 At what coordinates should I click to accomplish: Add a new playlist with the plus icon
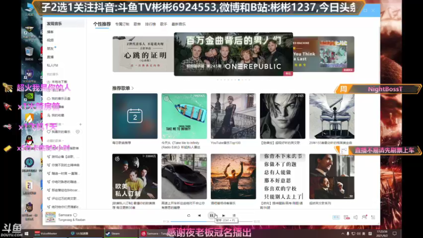pos(80,124)
